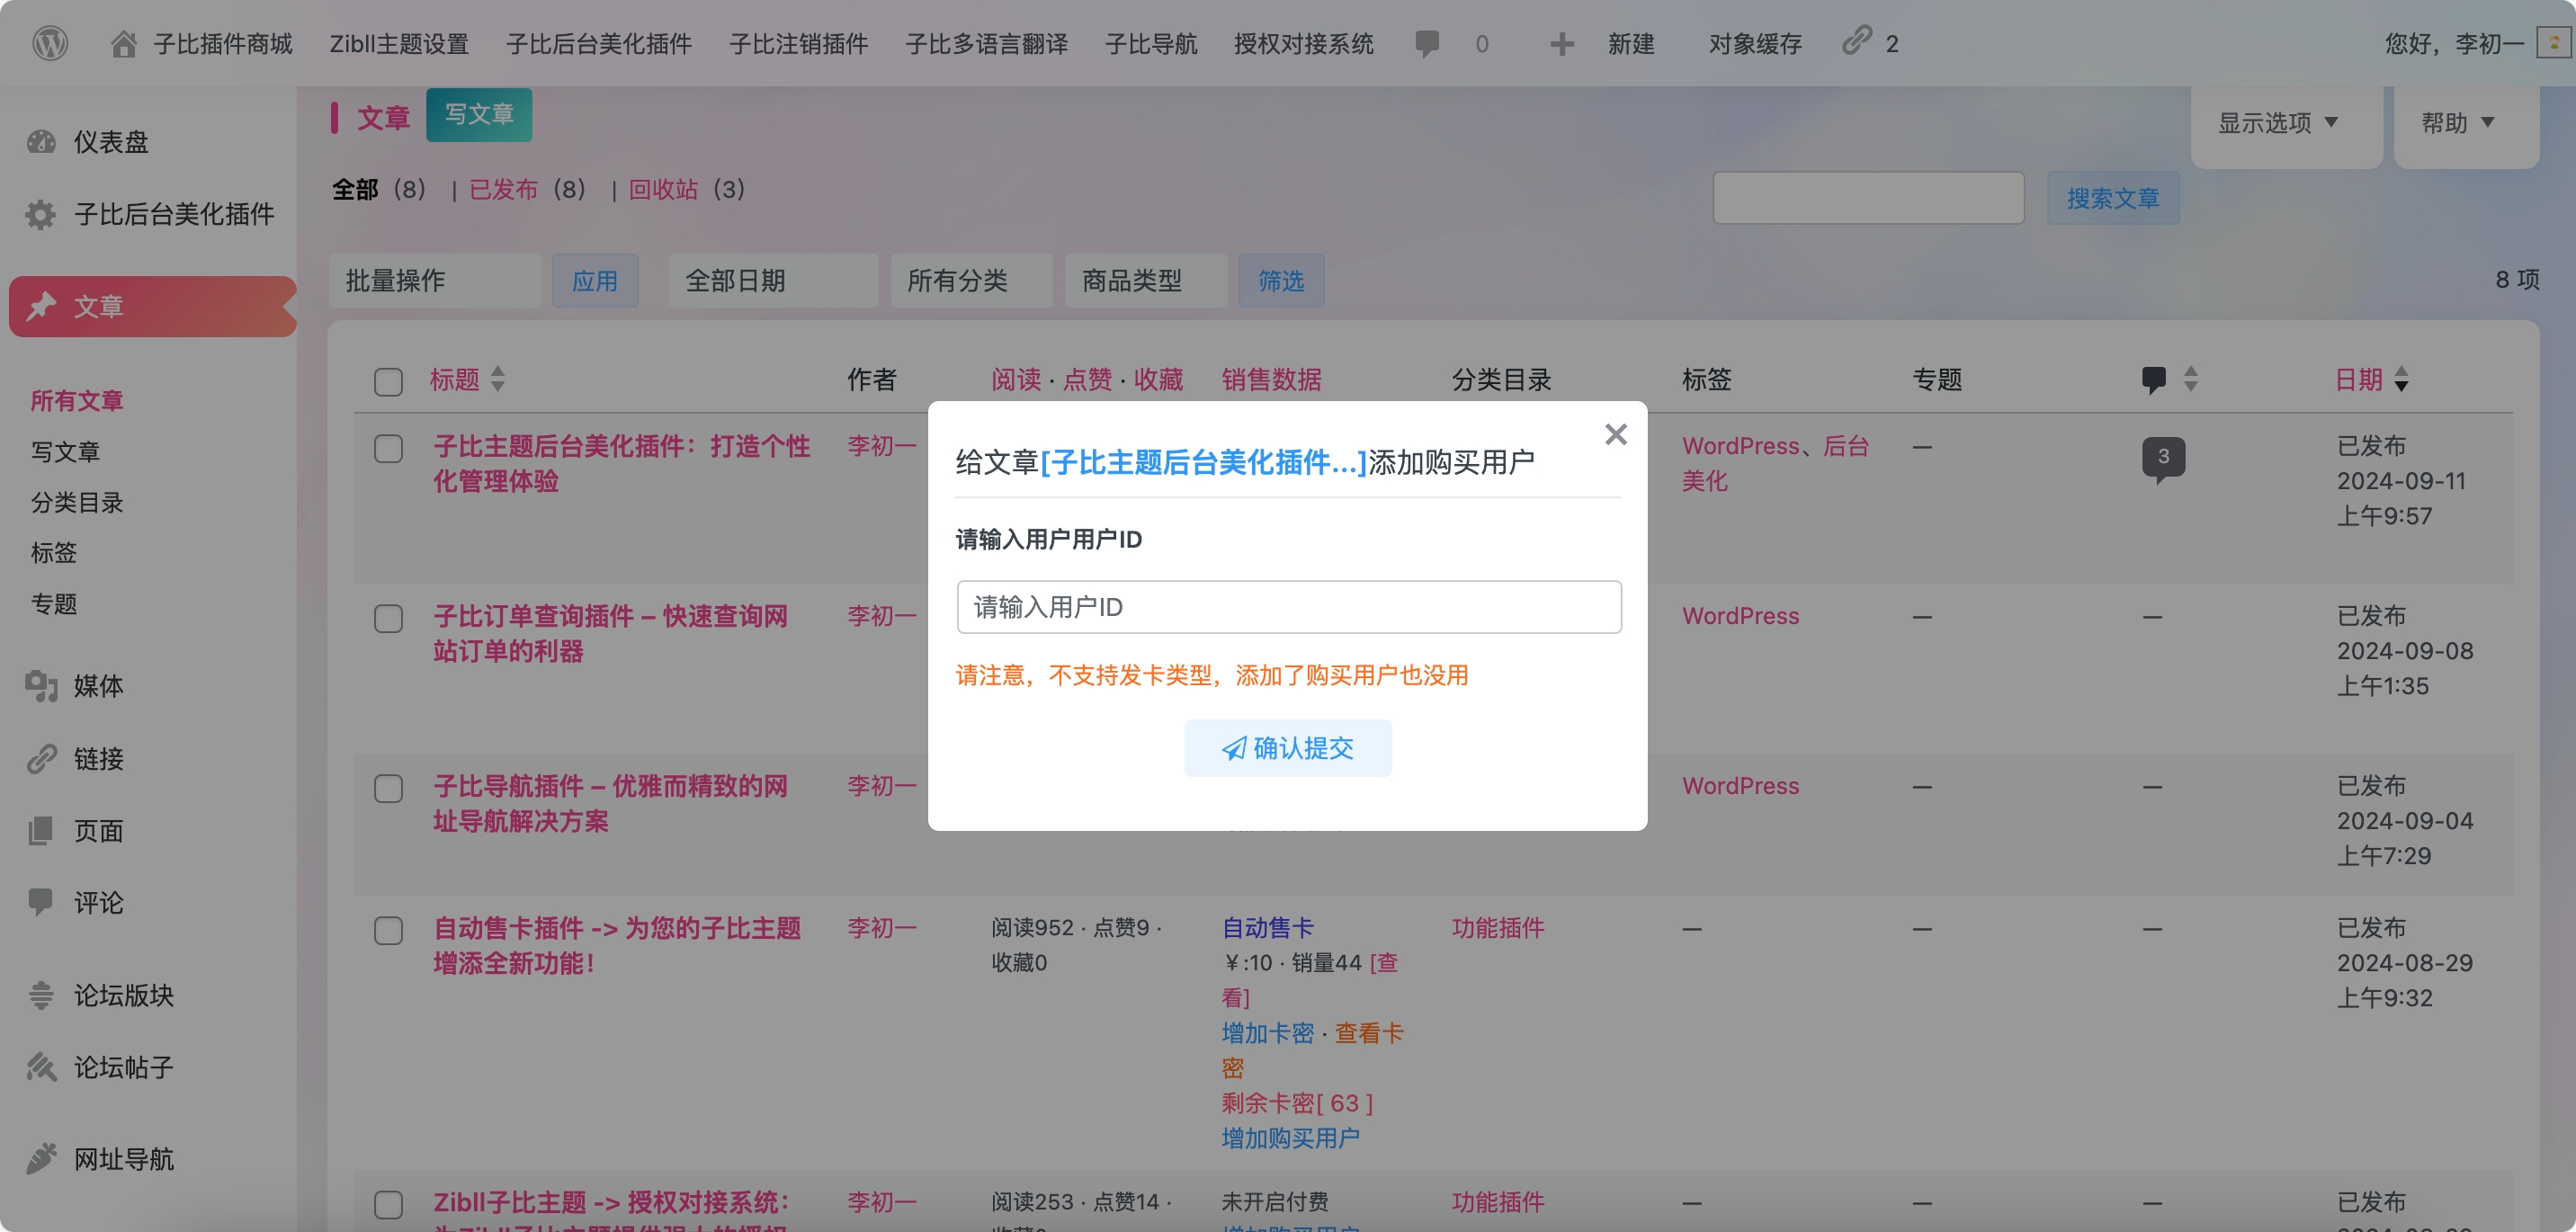Click the 应用 apply button
The width and height of the screenshot is (2576, 1232).
click(595, 281)
